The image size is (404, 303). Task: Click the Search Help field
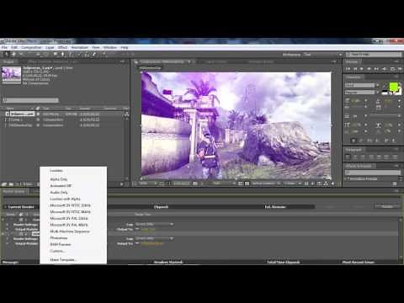tap(374, 55)
